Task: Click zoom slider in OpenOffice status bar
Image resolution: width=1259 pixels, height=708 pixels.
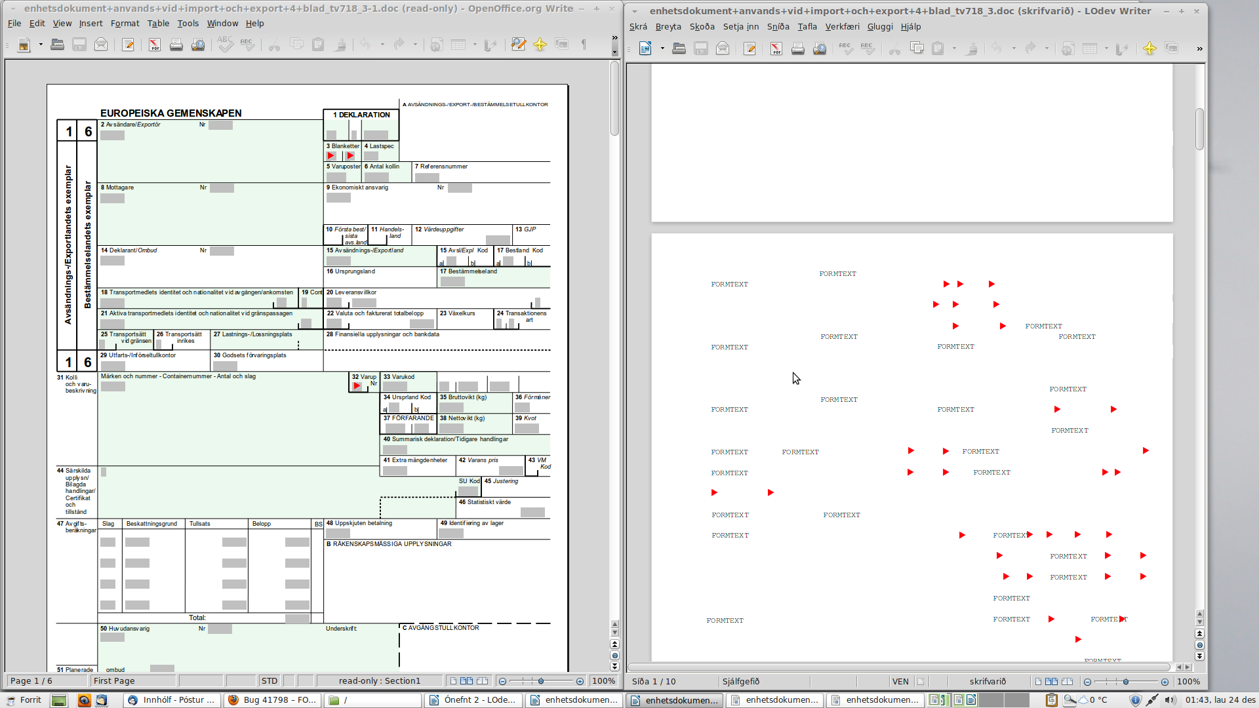Action: [x=540, y=681]
